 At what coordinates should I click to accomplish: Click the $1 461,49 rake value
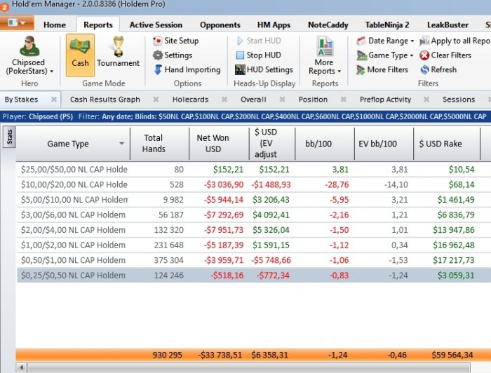click(x=456, y=200)
